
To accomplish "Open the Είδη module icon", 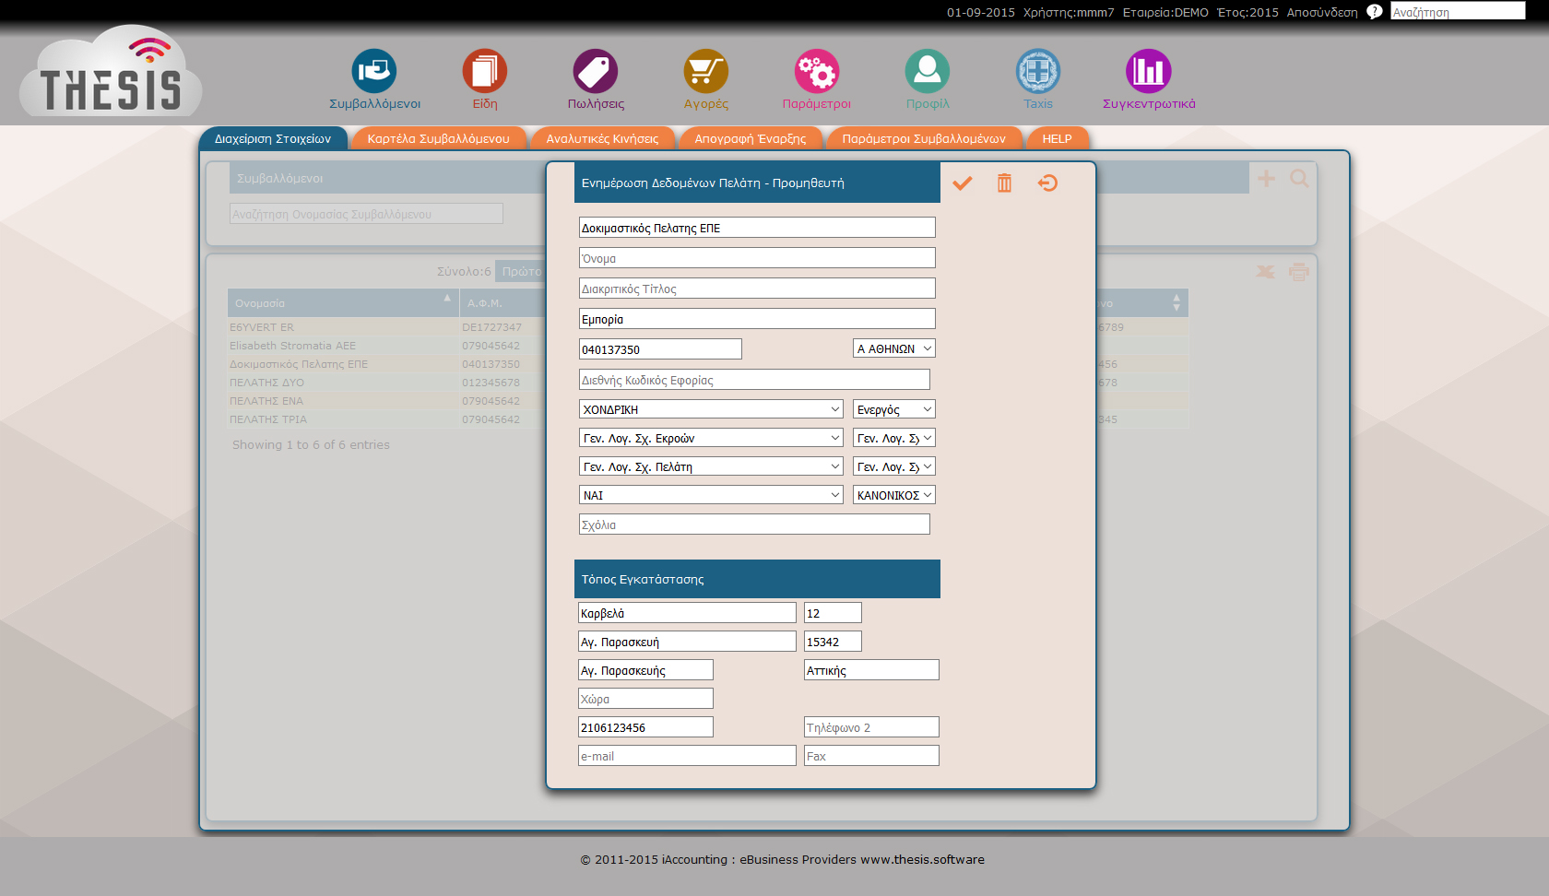I will pyautogui.click(x=485, y=71).
